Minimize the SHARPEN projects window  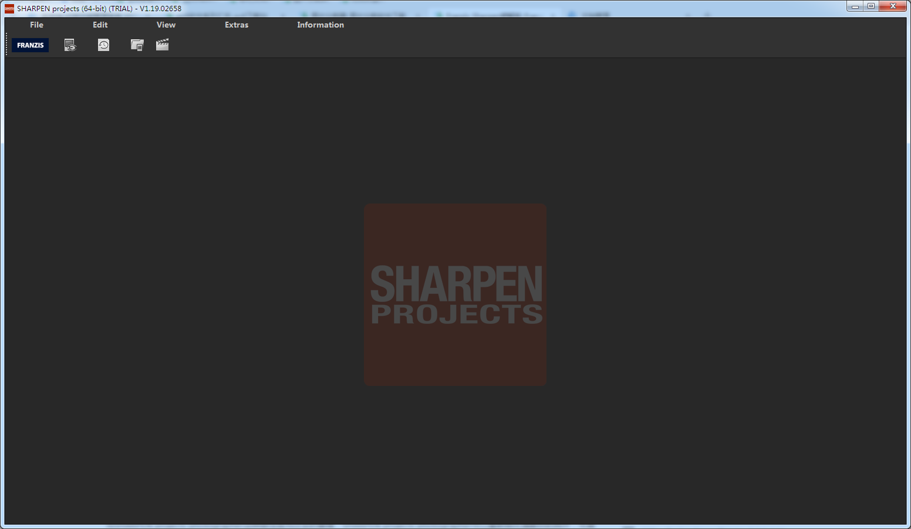[855, 6]
